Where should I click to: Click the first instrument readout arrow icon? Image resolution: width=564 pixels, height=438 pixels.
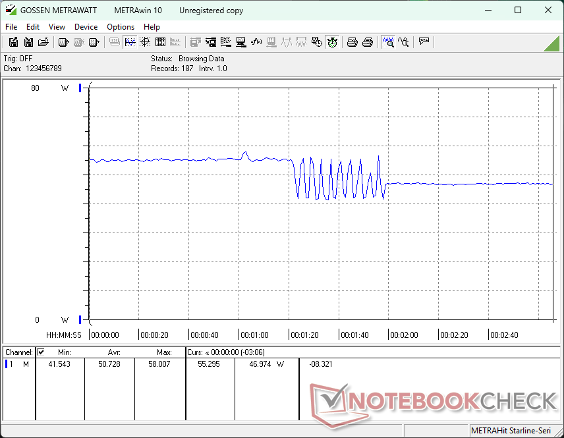(x=63, y=42)
